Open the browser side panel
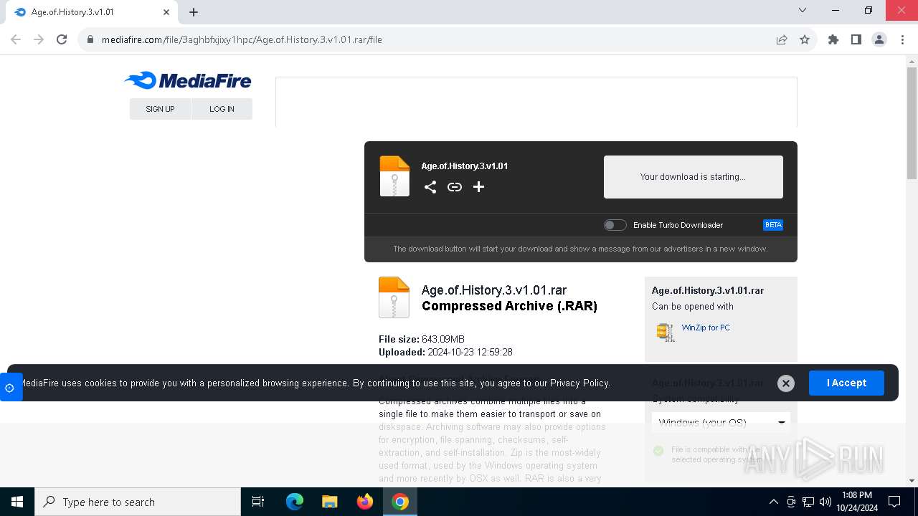The height and width of the screenshot is (516, 918). coord(856,39)
